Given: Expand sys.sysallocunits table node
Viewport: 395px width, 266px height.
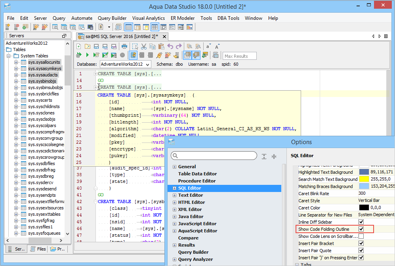Looking at the screenshot, I should 16,62.
